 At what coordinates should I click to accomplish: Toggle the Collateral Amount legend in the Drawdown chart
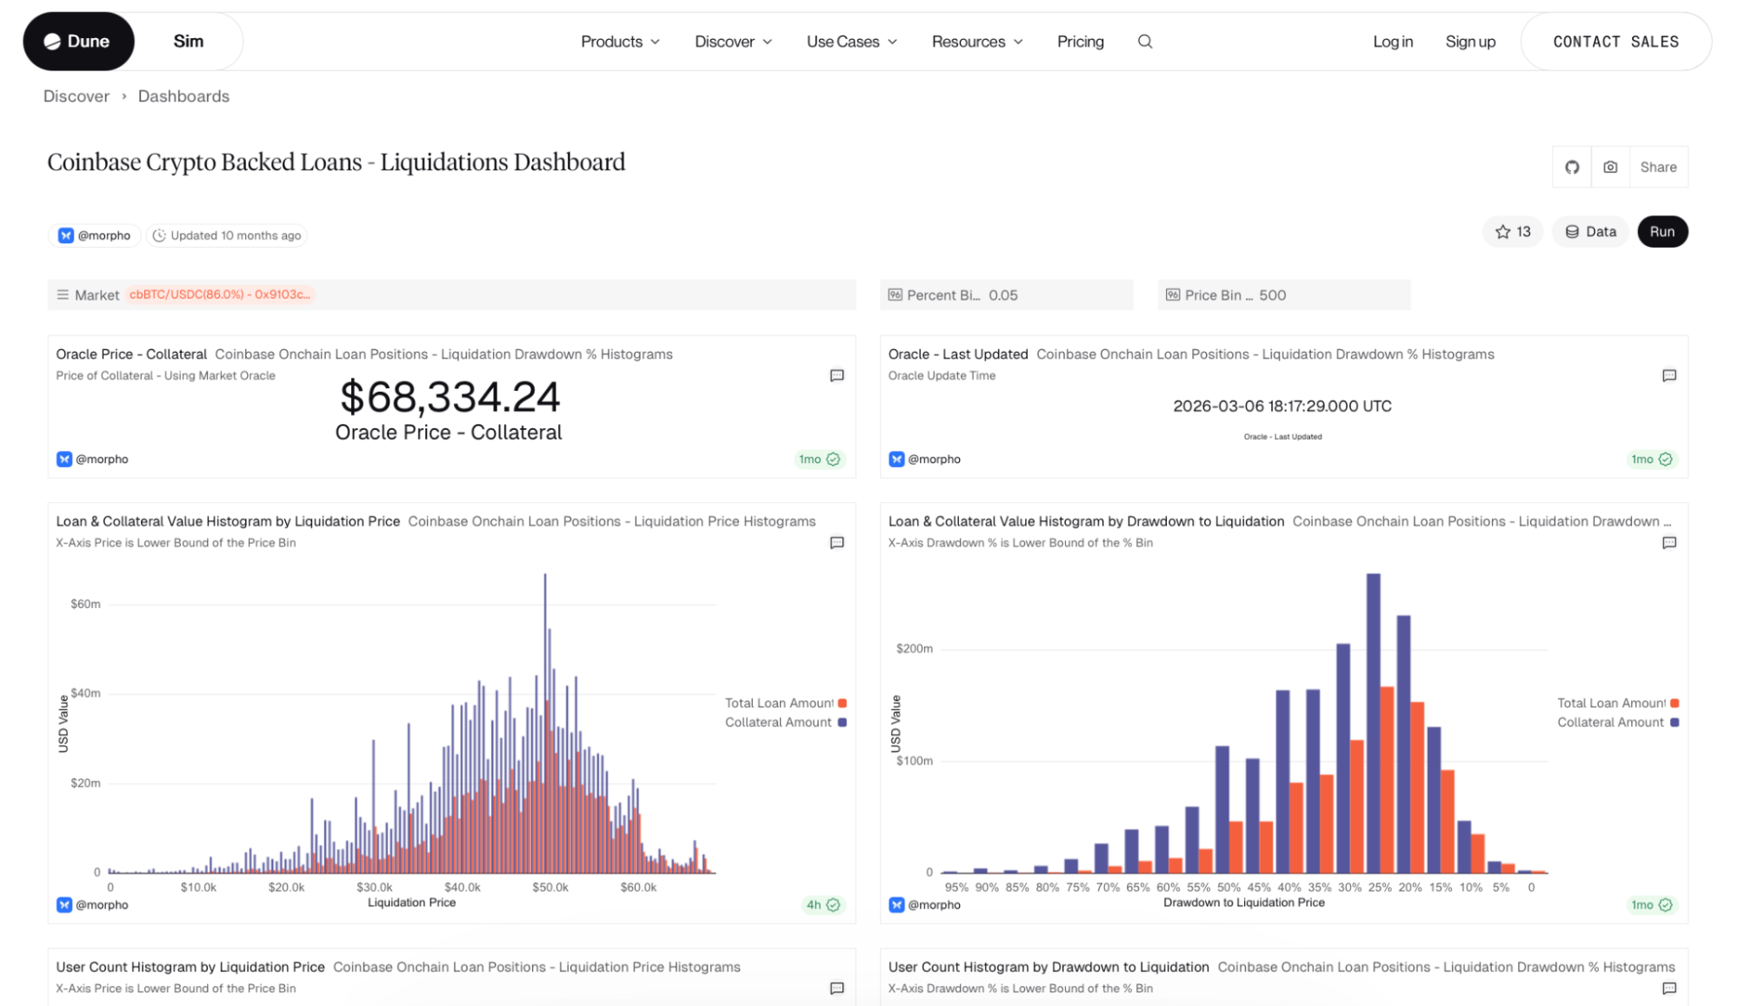coord(1610,722)
